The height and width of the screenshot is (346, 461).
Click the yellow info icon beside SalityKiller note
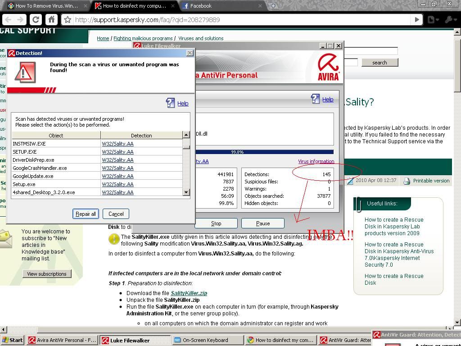click(x=114, y=239)
